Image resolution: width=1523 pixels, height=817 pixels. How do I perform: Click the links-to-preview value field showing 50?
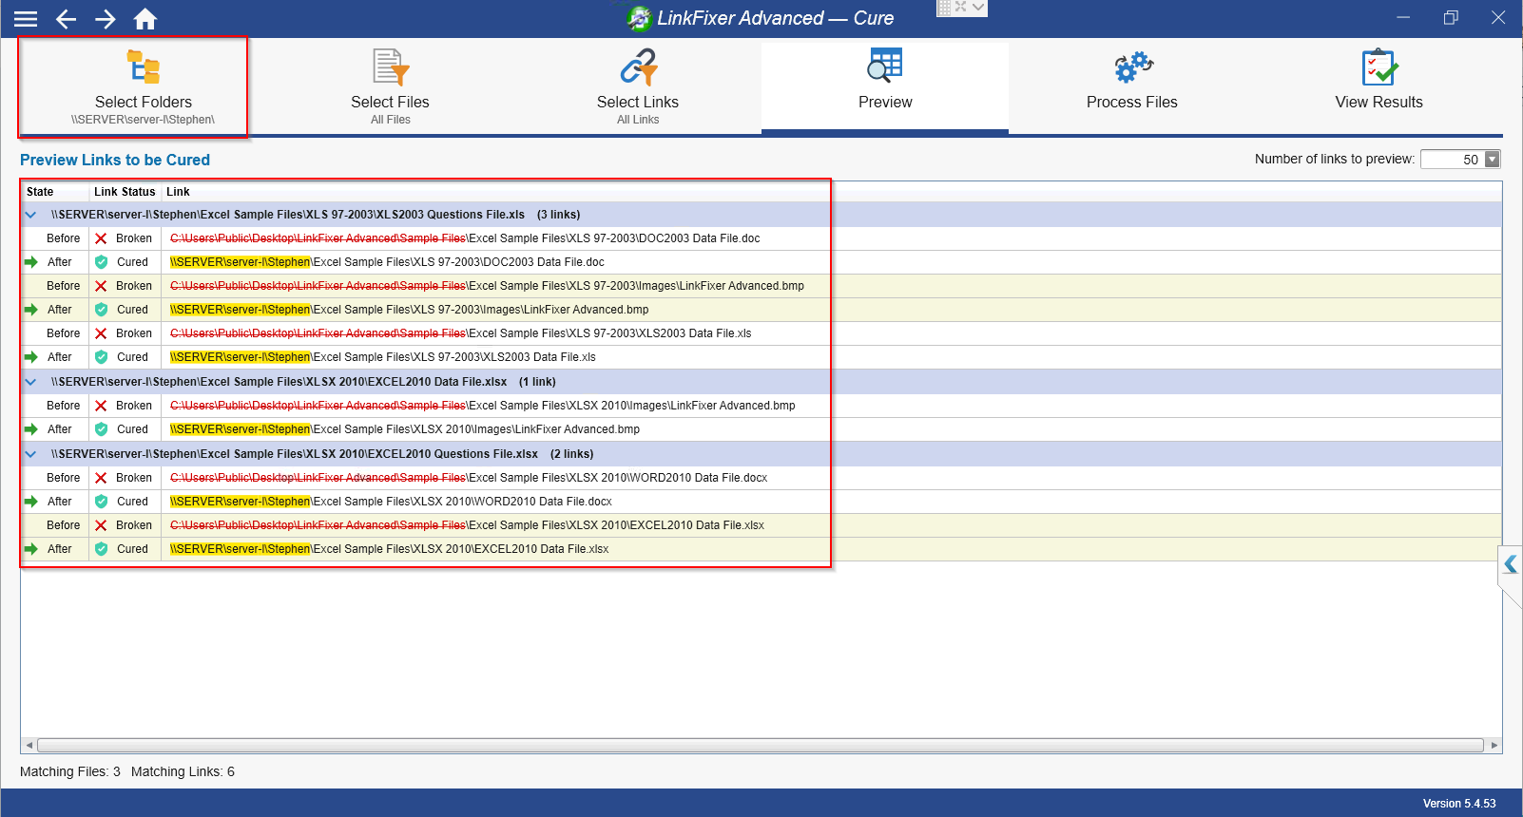(1453, 160)
